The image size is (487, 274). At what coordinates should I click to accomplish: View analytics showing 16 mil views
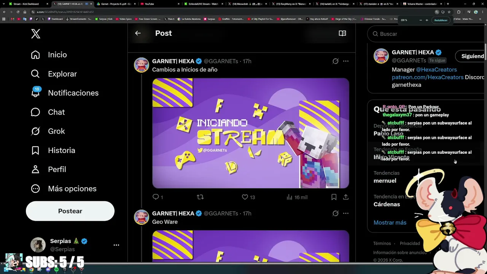297,197
